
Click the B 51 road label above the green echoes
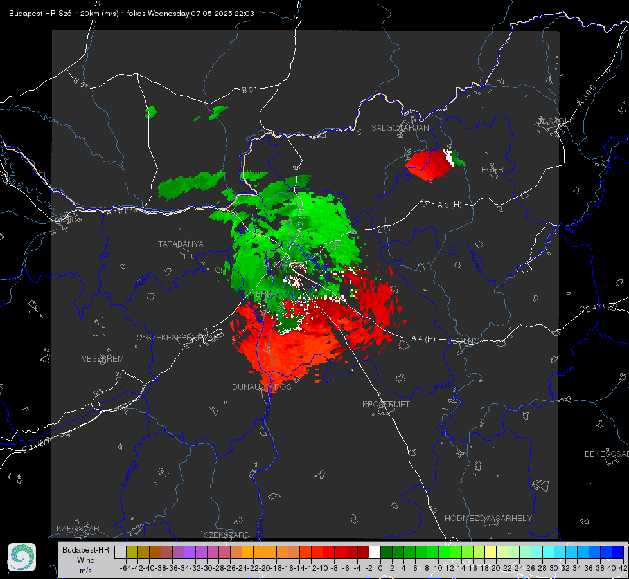click(x=249, y=90)
